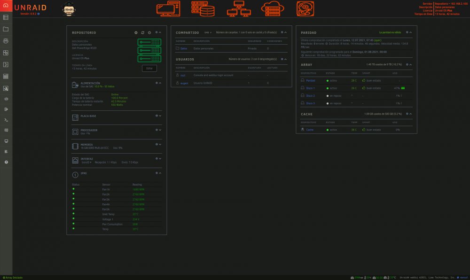Expand the Memoria section

pos(160,144)
